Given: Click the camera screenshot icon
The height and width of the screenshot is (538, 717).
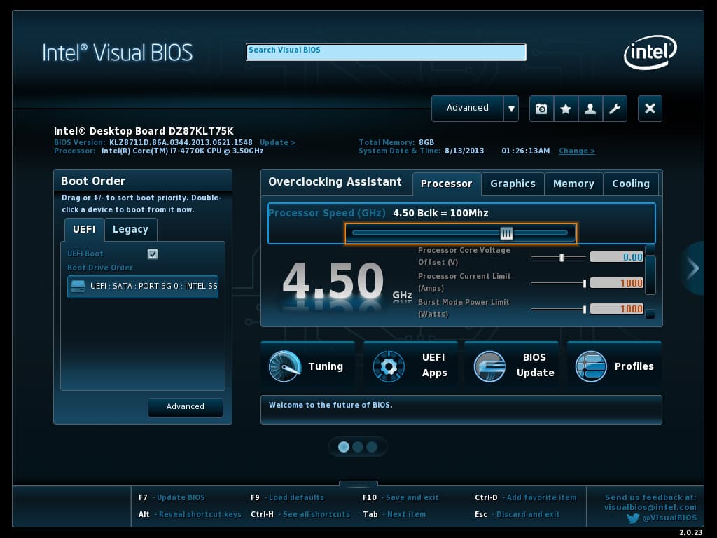Looking at the screenshot, I should click(541, 109).
